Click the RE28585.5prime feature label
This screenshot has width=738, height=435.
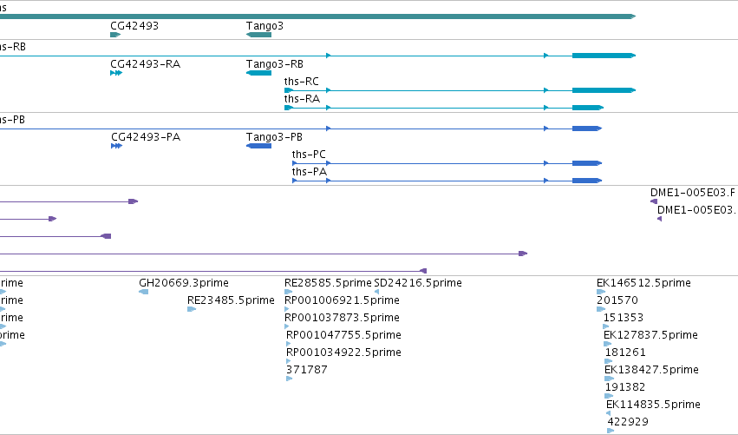[x=328, y=283]
